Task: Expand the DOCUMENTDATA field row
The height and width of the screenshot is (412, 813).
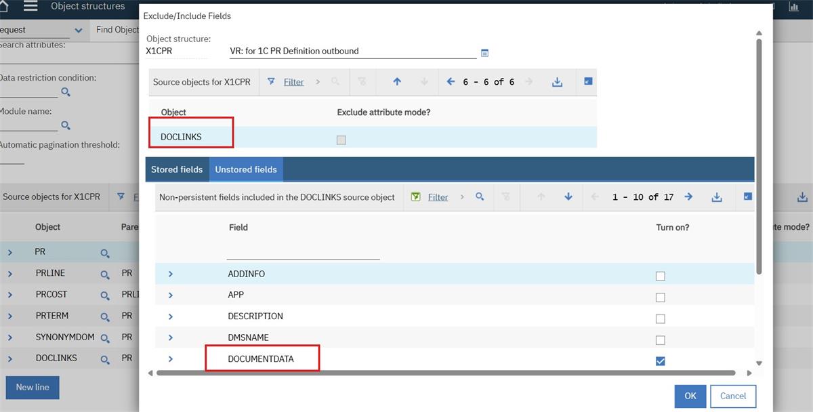Action: tap(170, 358)
